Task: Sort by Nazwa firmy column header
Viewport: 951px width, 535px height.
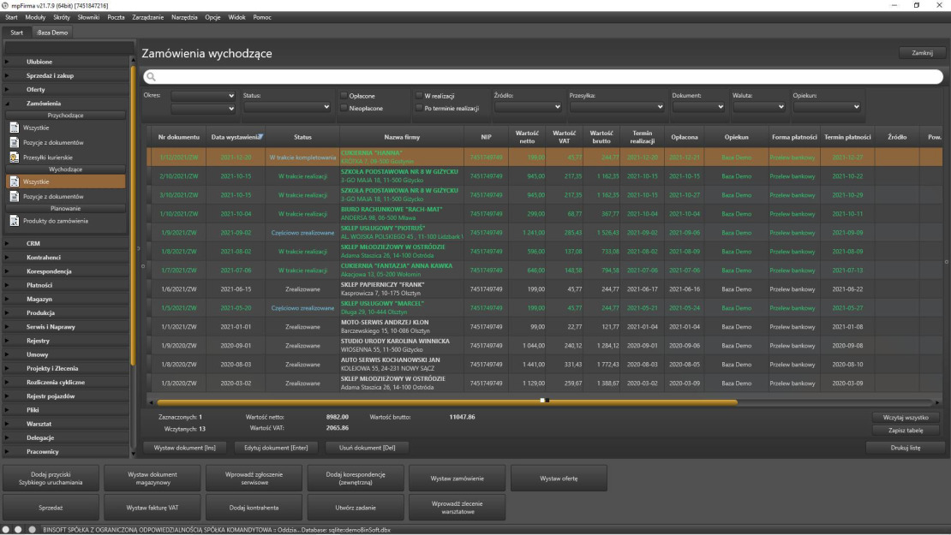Action: coord(402,138)
